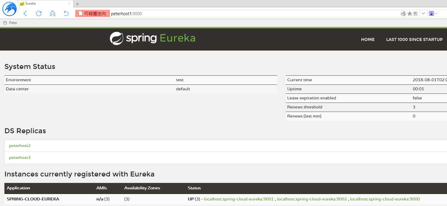Click the peterhost3 replica link
Image resolution: width=447 pixels, height=206 pixels.
[x=20, y=157]
